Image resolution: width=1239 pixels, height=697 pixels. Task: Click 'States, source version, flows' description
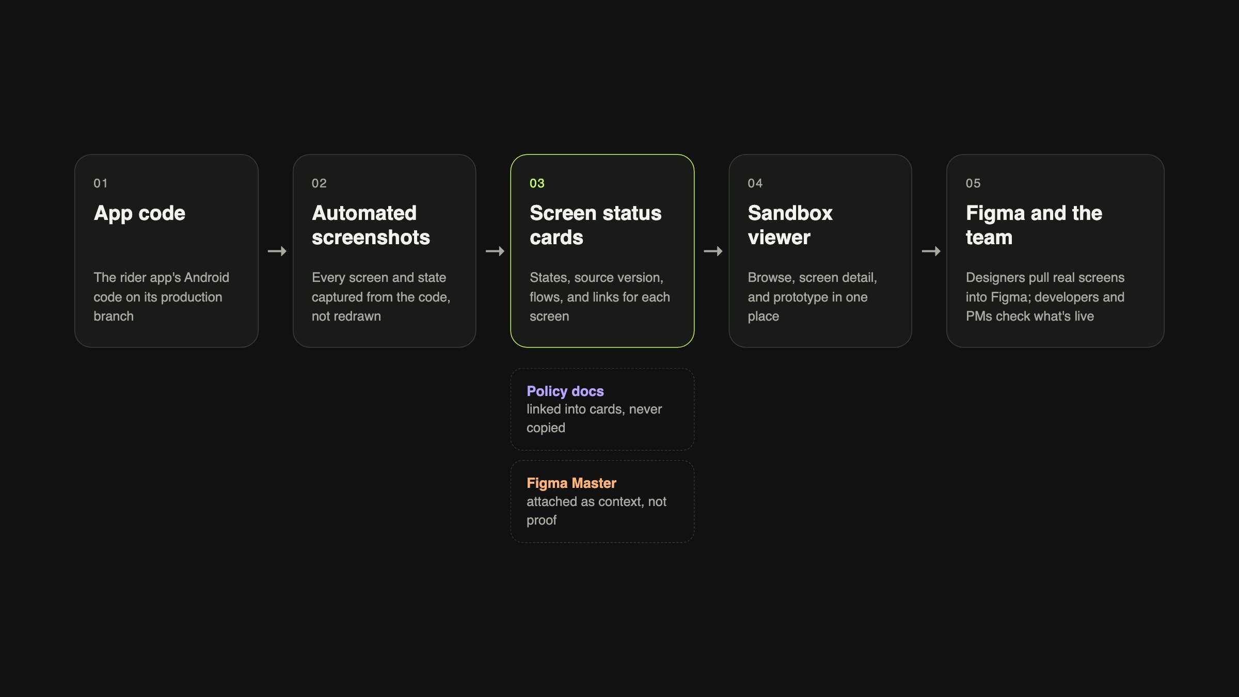(599, 297)
